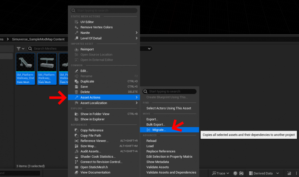
Task: Select the SM_Platform Walkway_End mesh thumbnail
Action: click(x=25, y=69)
